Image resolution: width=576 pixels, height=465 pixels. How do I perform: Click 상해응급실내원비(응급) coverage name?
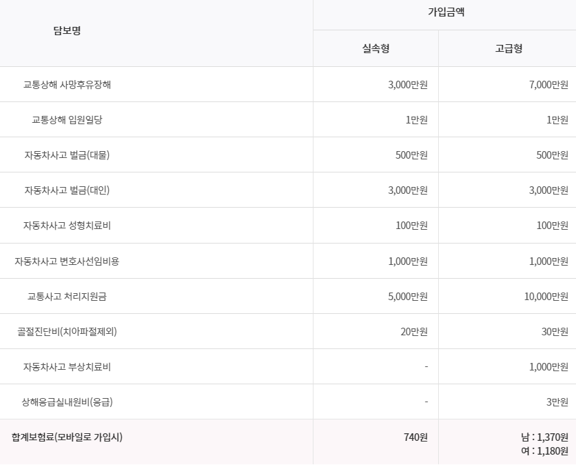point(67,402)
